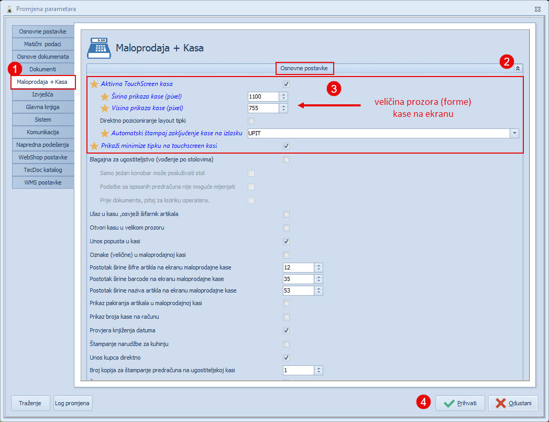
Task: Click the star icon beside Visina prikaza kase
Action: (x=105, y=109)
